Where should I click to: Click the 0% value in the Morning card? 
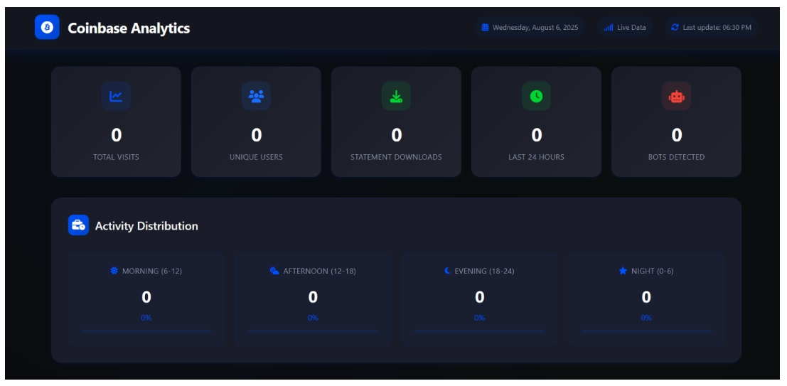[146, 318]
